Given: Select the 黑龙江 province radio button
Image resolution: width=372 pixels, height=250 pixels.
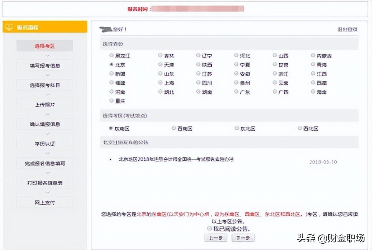Looking at the screenshot, I should [x=111, y=55].
